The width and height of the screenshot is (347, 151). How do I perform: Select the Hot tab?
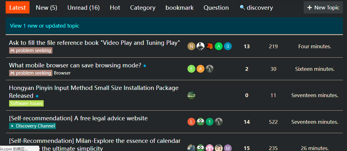[115, 8]
